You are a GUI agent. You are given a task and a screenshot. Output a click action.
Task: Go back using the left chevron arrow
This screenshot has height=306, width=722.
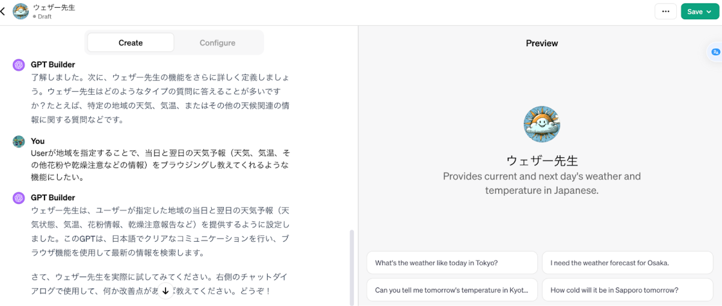3,11
